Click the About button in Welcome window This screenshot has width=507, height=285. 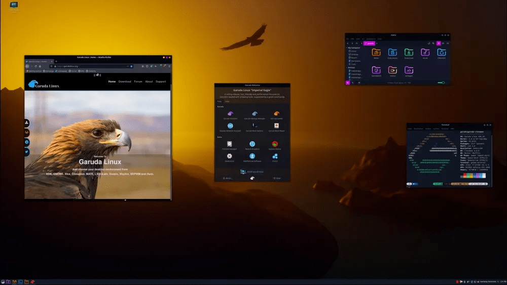point(227,178)
